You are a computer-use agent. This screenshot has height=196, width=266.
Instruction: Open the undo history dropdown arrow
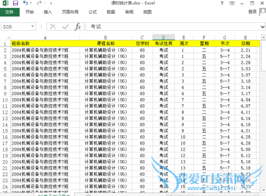(31, 3)
